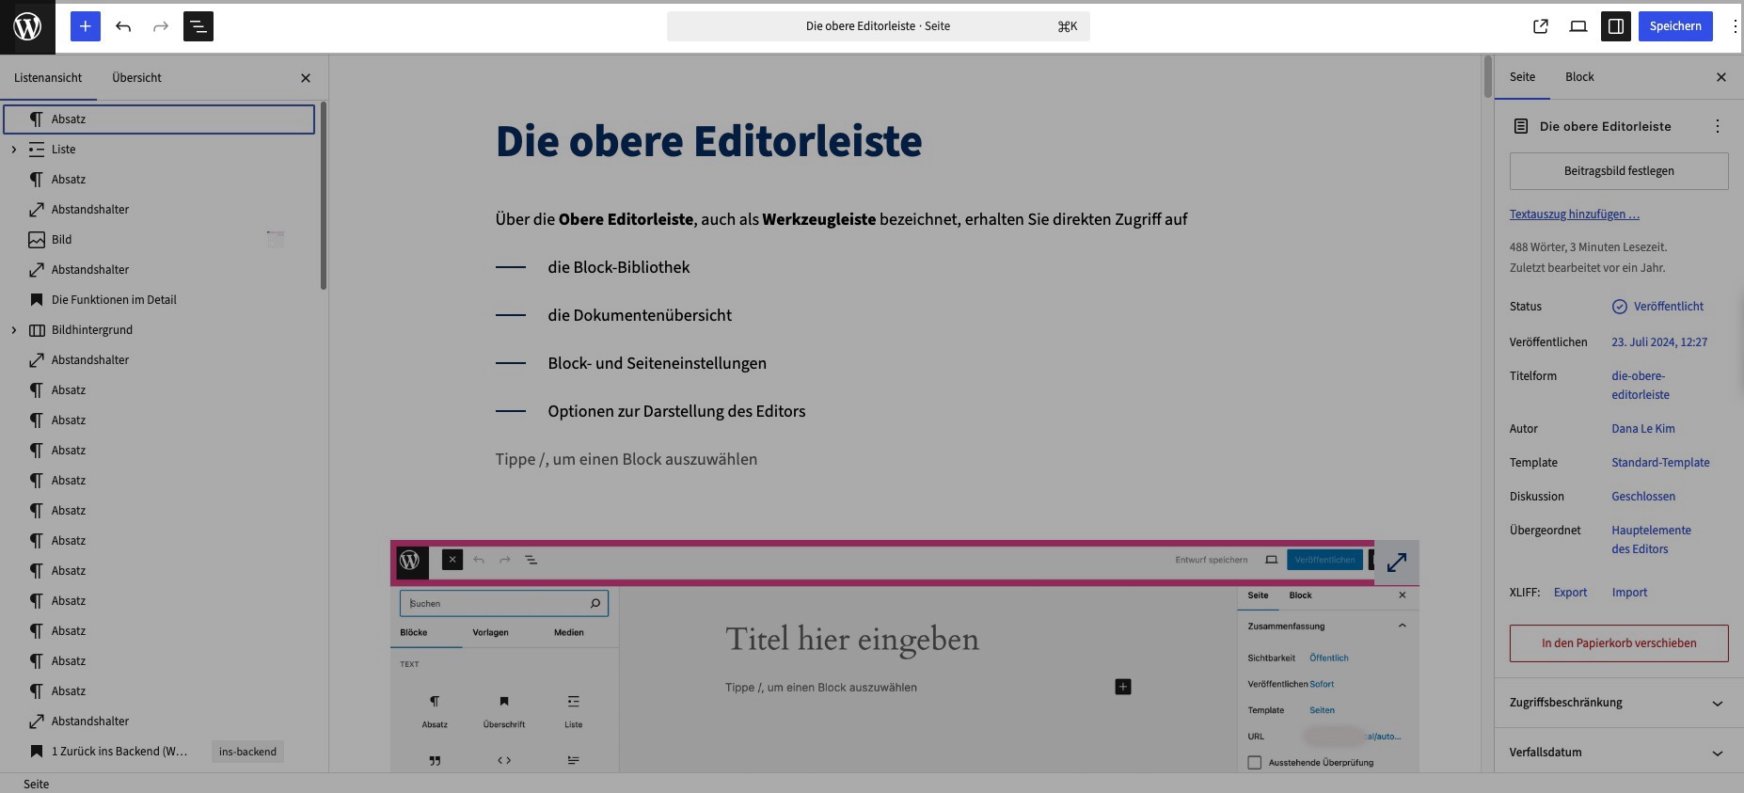Viewport: 1744px width, 793px height.
Task: Expand the Verfallsdatum panel
Action: 1618,753
